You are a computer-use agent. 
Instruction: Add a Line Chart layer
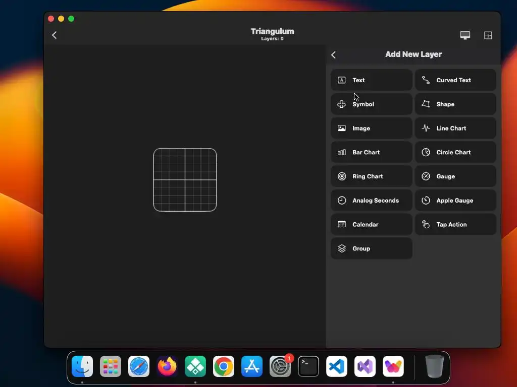455,128
